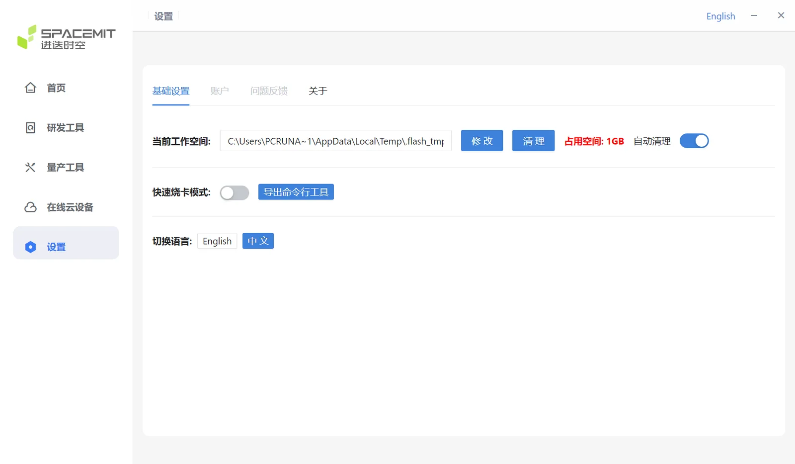Screen dimensions: 795x464
Task: Choose English in the 切换语言 row
Action: pyautogui.click(x=217, y=241)
